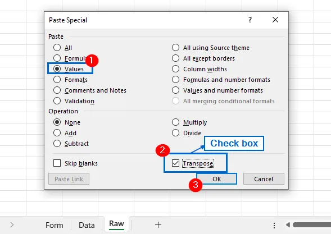
Task: Select Comments and Notes option
Action: point(57,90)
